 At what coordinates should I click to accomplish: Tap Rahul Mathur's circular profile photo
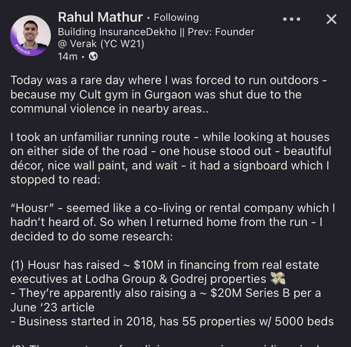30,35
